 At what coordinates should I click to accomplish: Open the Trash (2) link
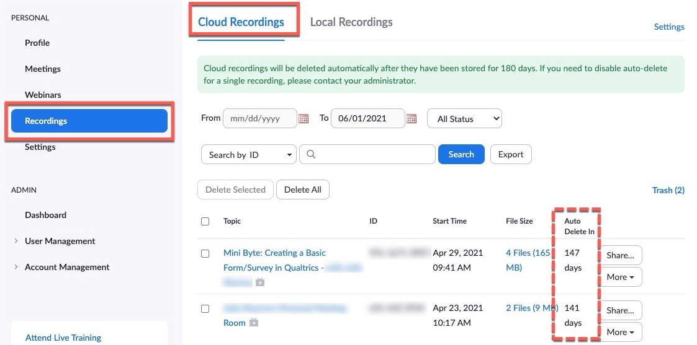pos(668,190)
